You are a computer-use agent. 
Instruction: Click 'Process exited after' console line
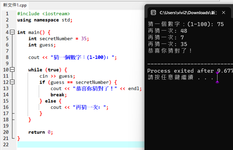point(190,71)
